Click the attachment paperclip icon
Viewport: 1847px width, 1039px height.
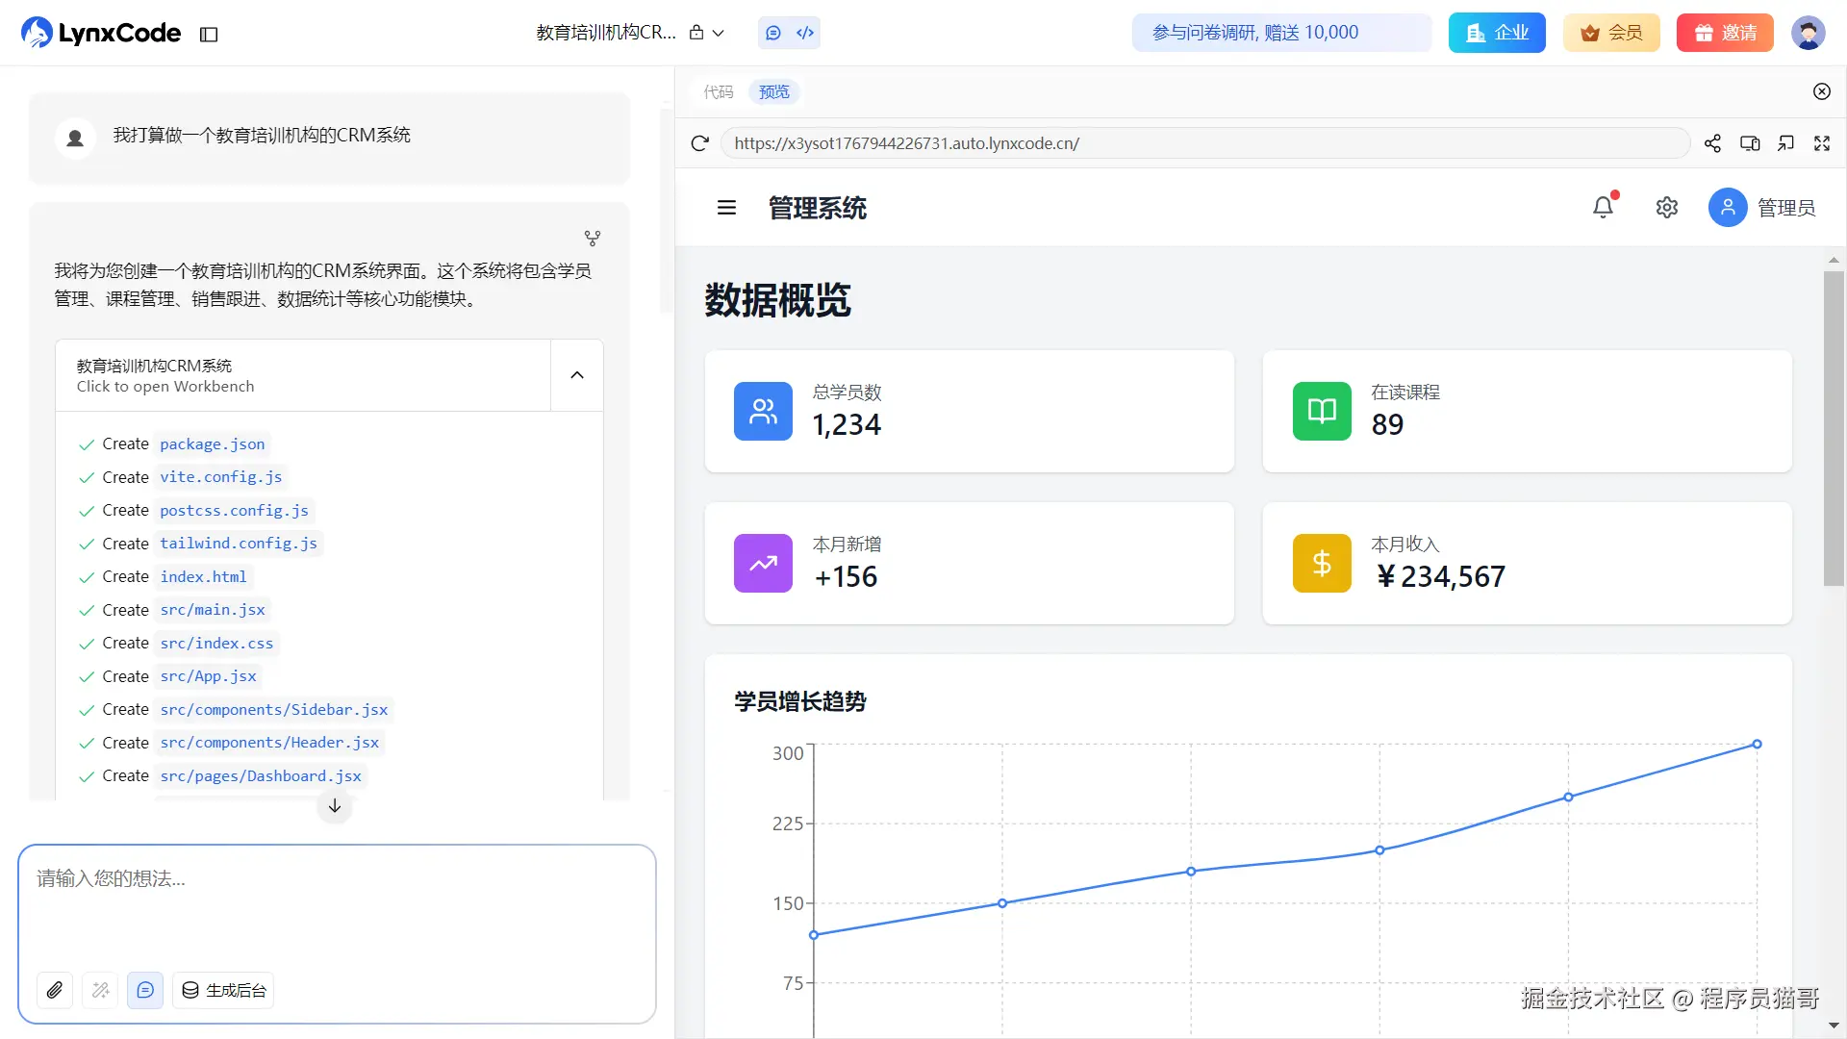tap(55, 990)
